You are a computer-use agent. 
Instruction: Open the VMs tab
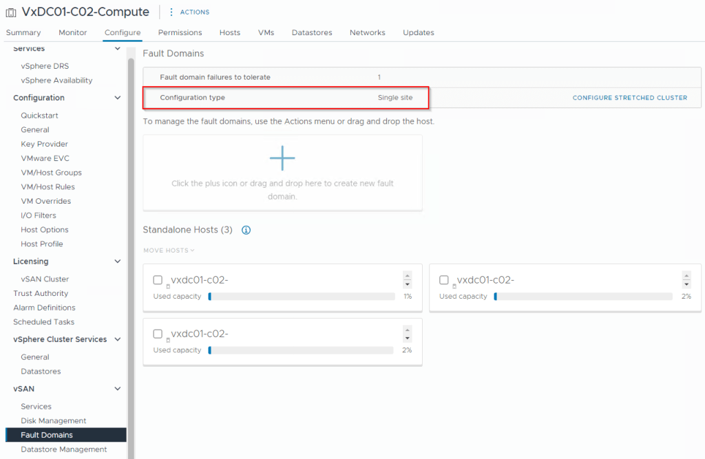266,32
